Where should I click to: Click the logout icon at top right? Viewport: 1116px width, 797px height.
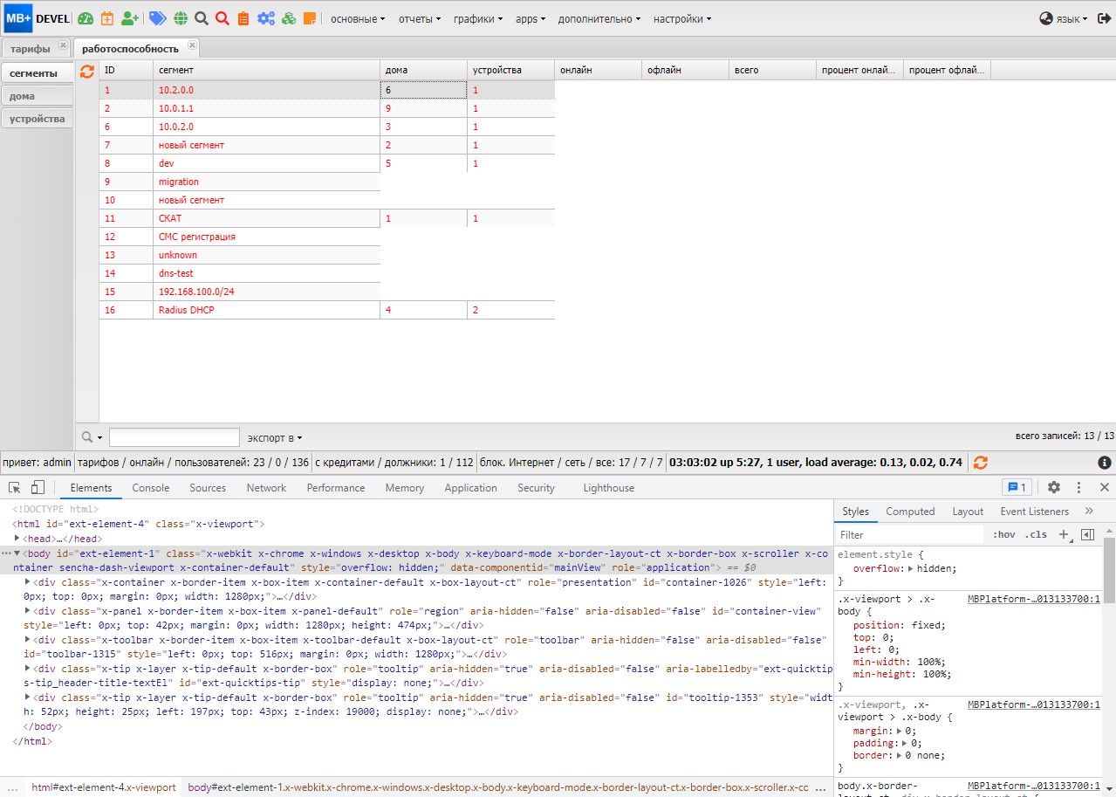1104,17
